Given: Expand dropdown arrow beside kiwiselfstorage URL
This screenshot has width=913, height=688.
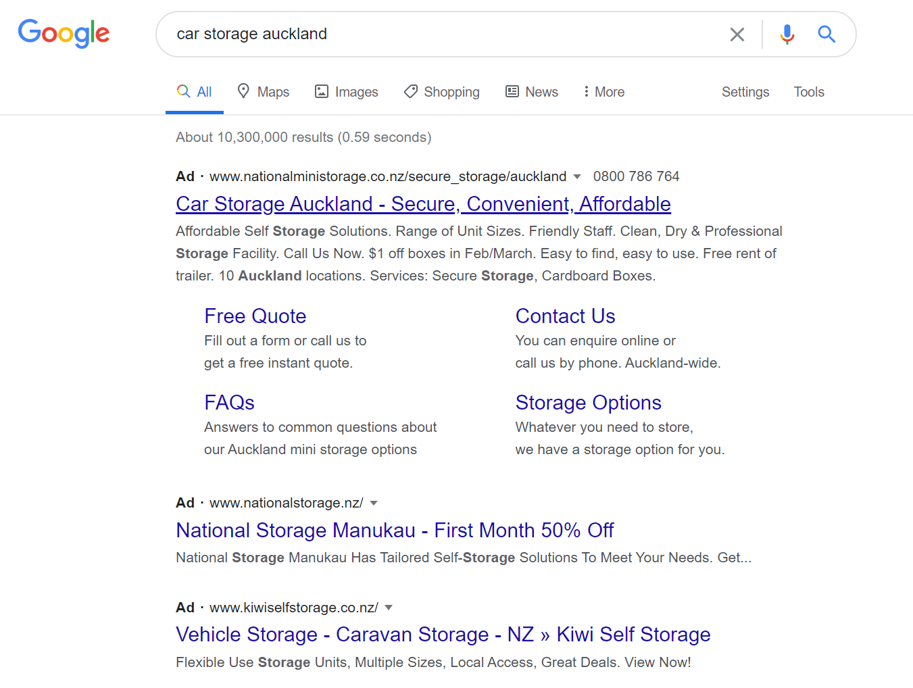Looking at the screenshot, I should 389,608.
